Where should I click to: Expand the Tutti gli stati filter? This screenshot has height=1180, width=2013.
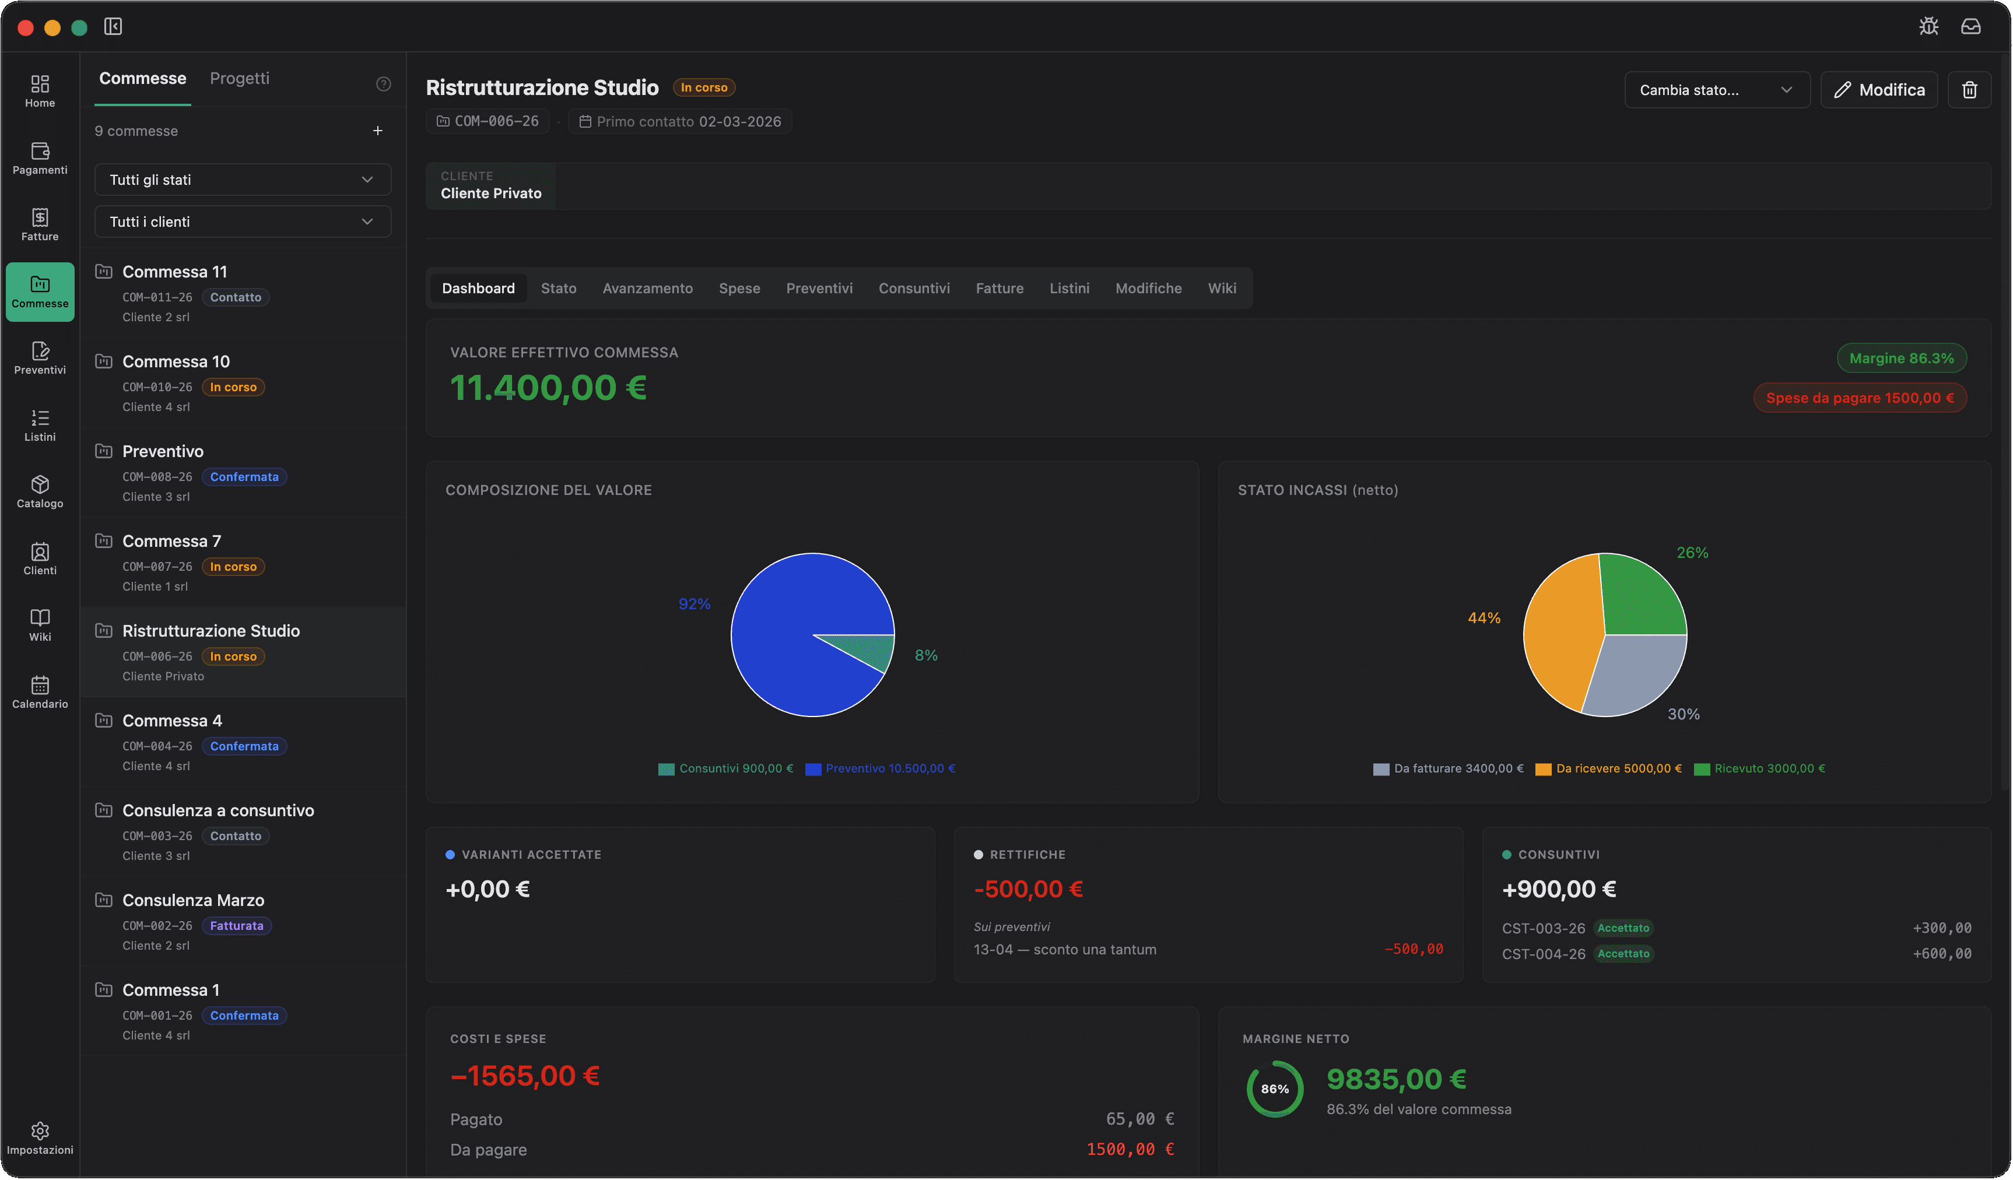(x=243, y=180)
